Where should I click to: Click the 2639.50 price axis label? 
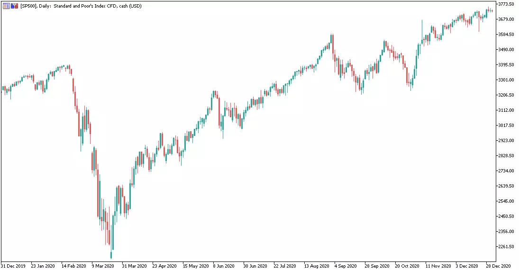(x=506, y=186)
